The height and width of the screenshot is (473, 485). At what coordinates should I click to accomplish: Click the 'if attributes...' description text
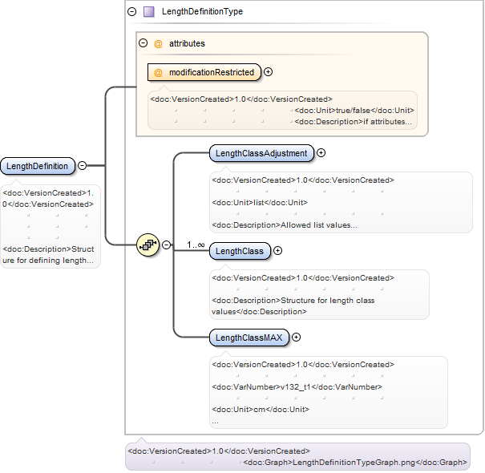point(387,122)
